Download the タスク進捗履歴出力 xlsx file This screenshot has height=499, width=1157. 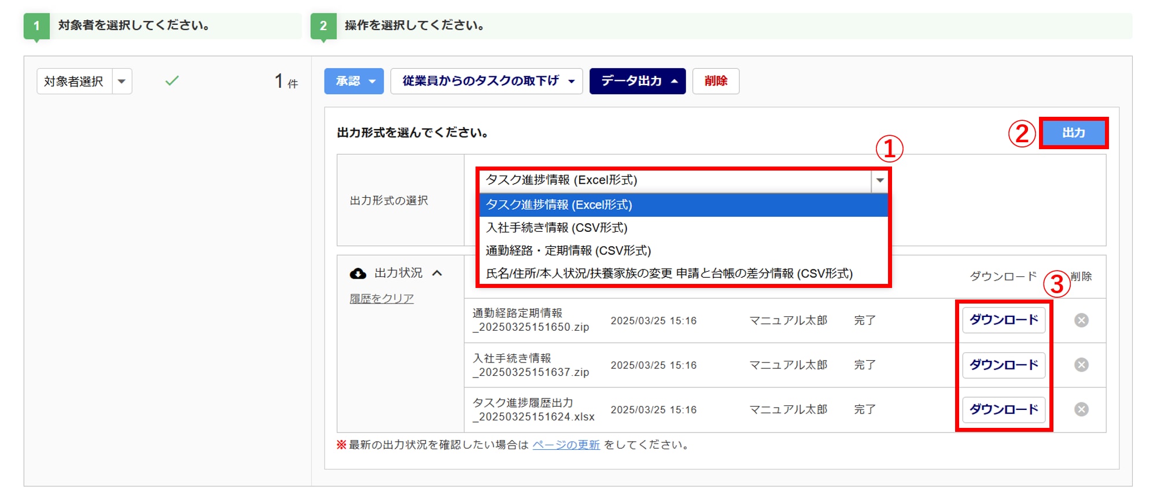(x=1003, y=409)
